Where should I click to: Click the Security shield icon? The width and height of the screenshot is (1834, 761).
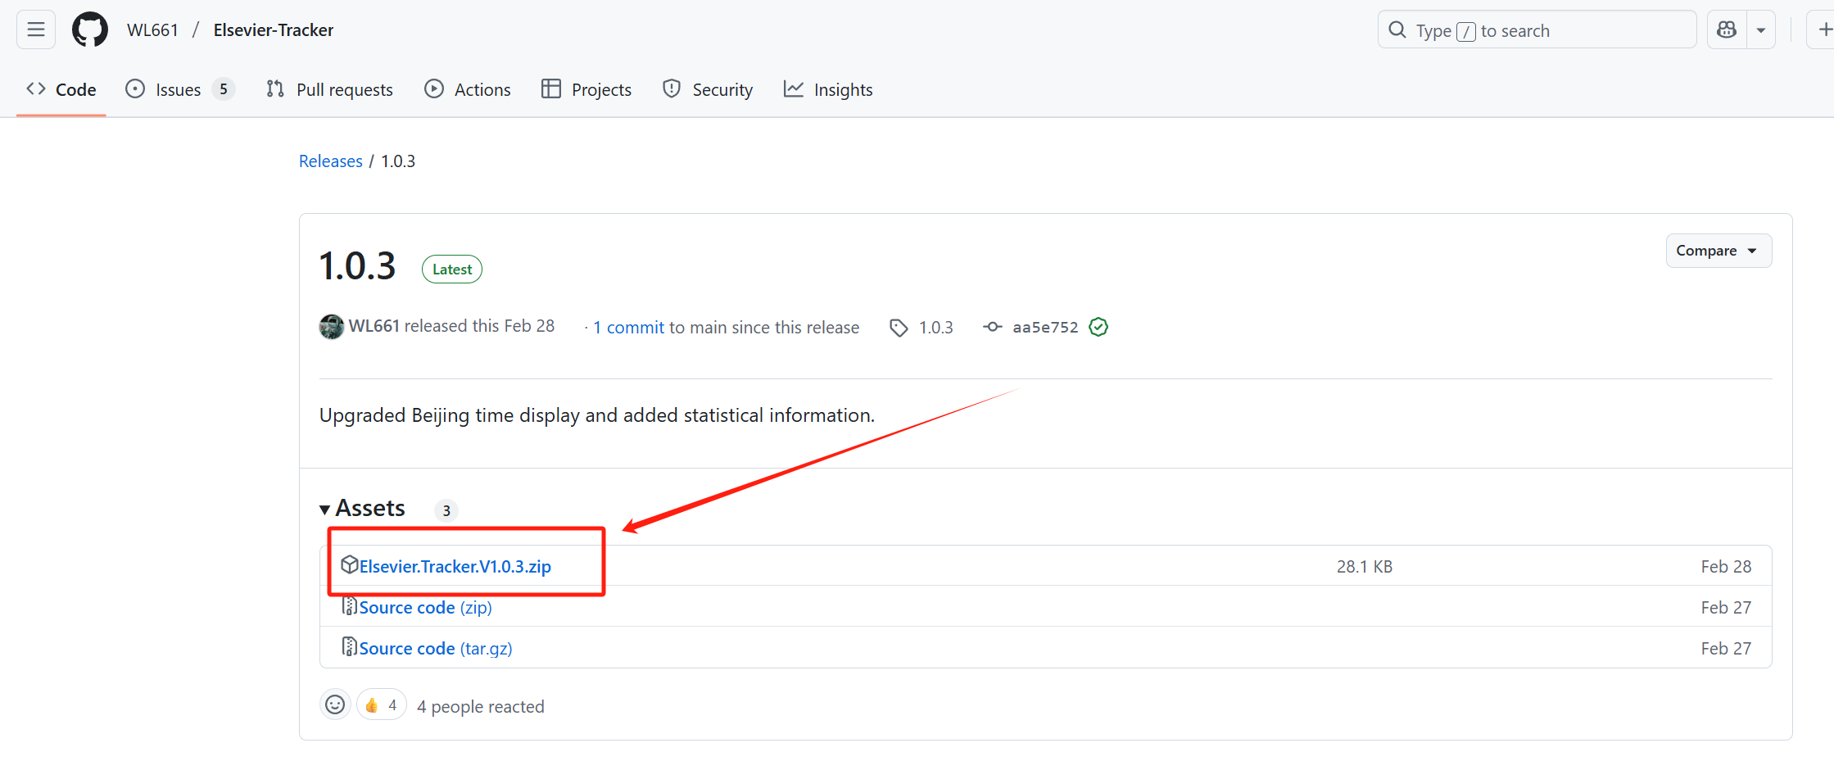click(x=672, y=88)
